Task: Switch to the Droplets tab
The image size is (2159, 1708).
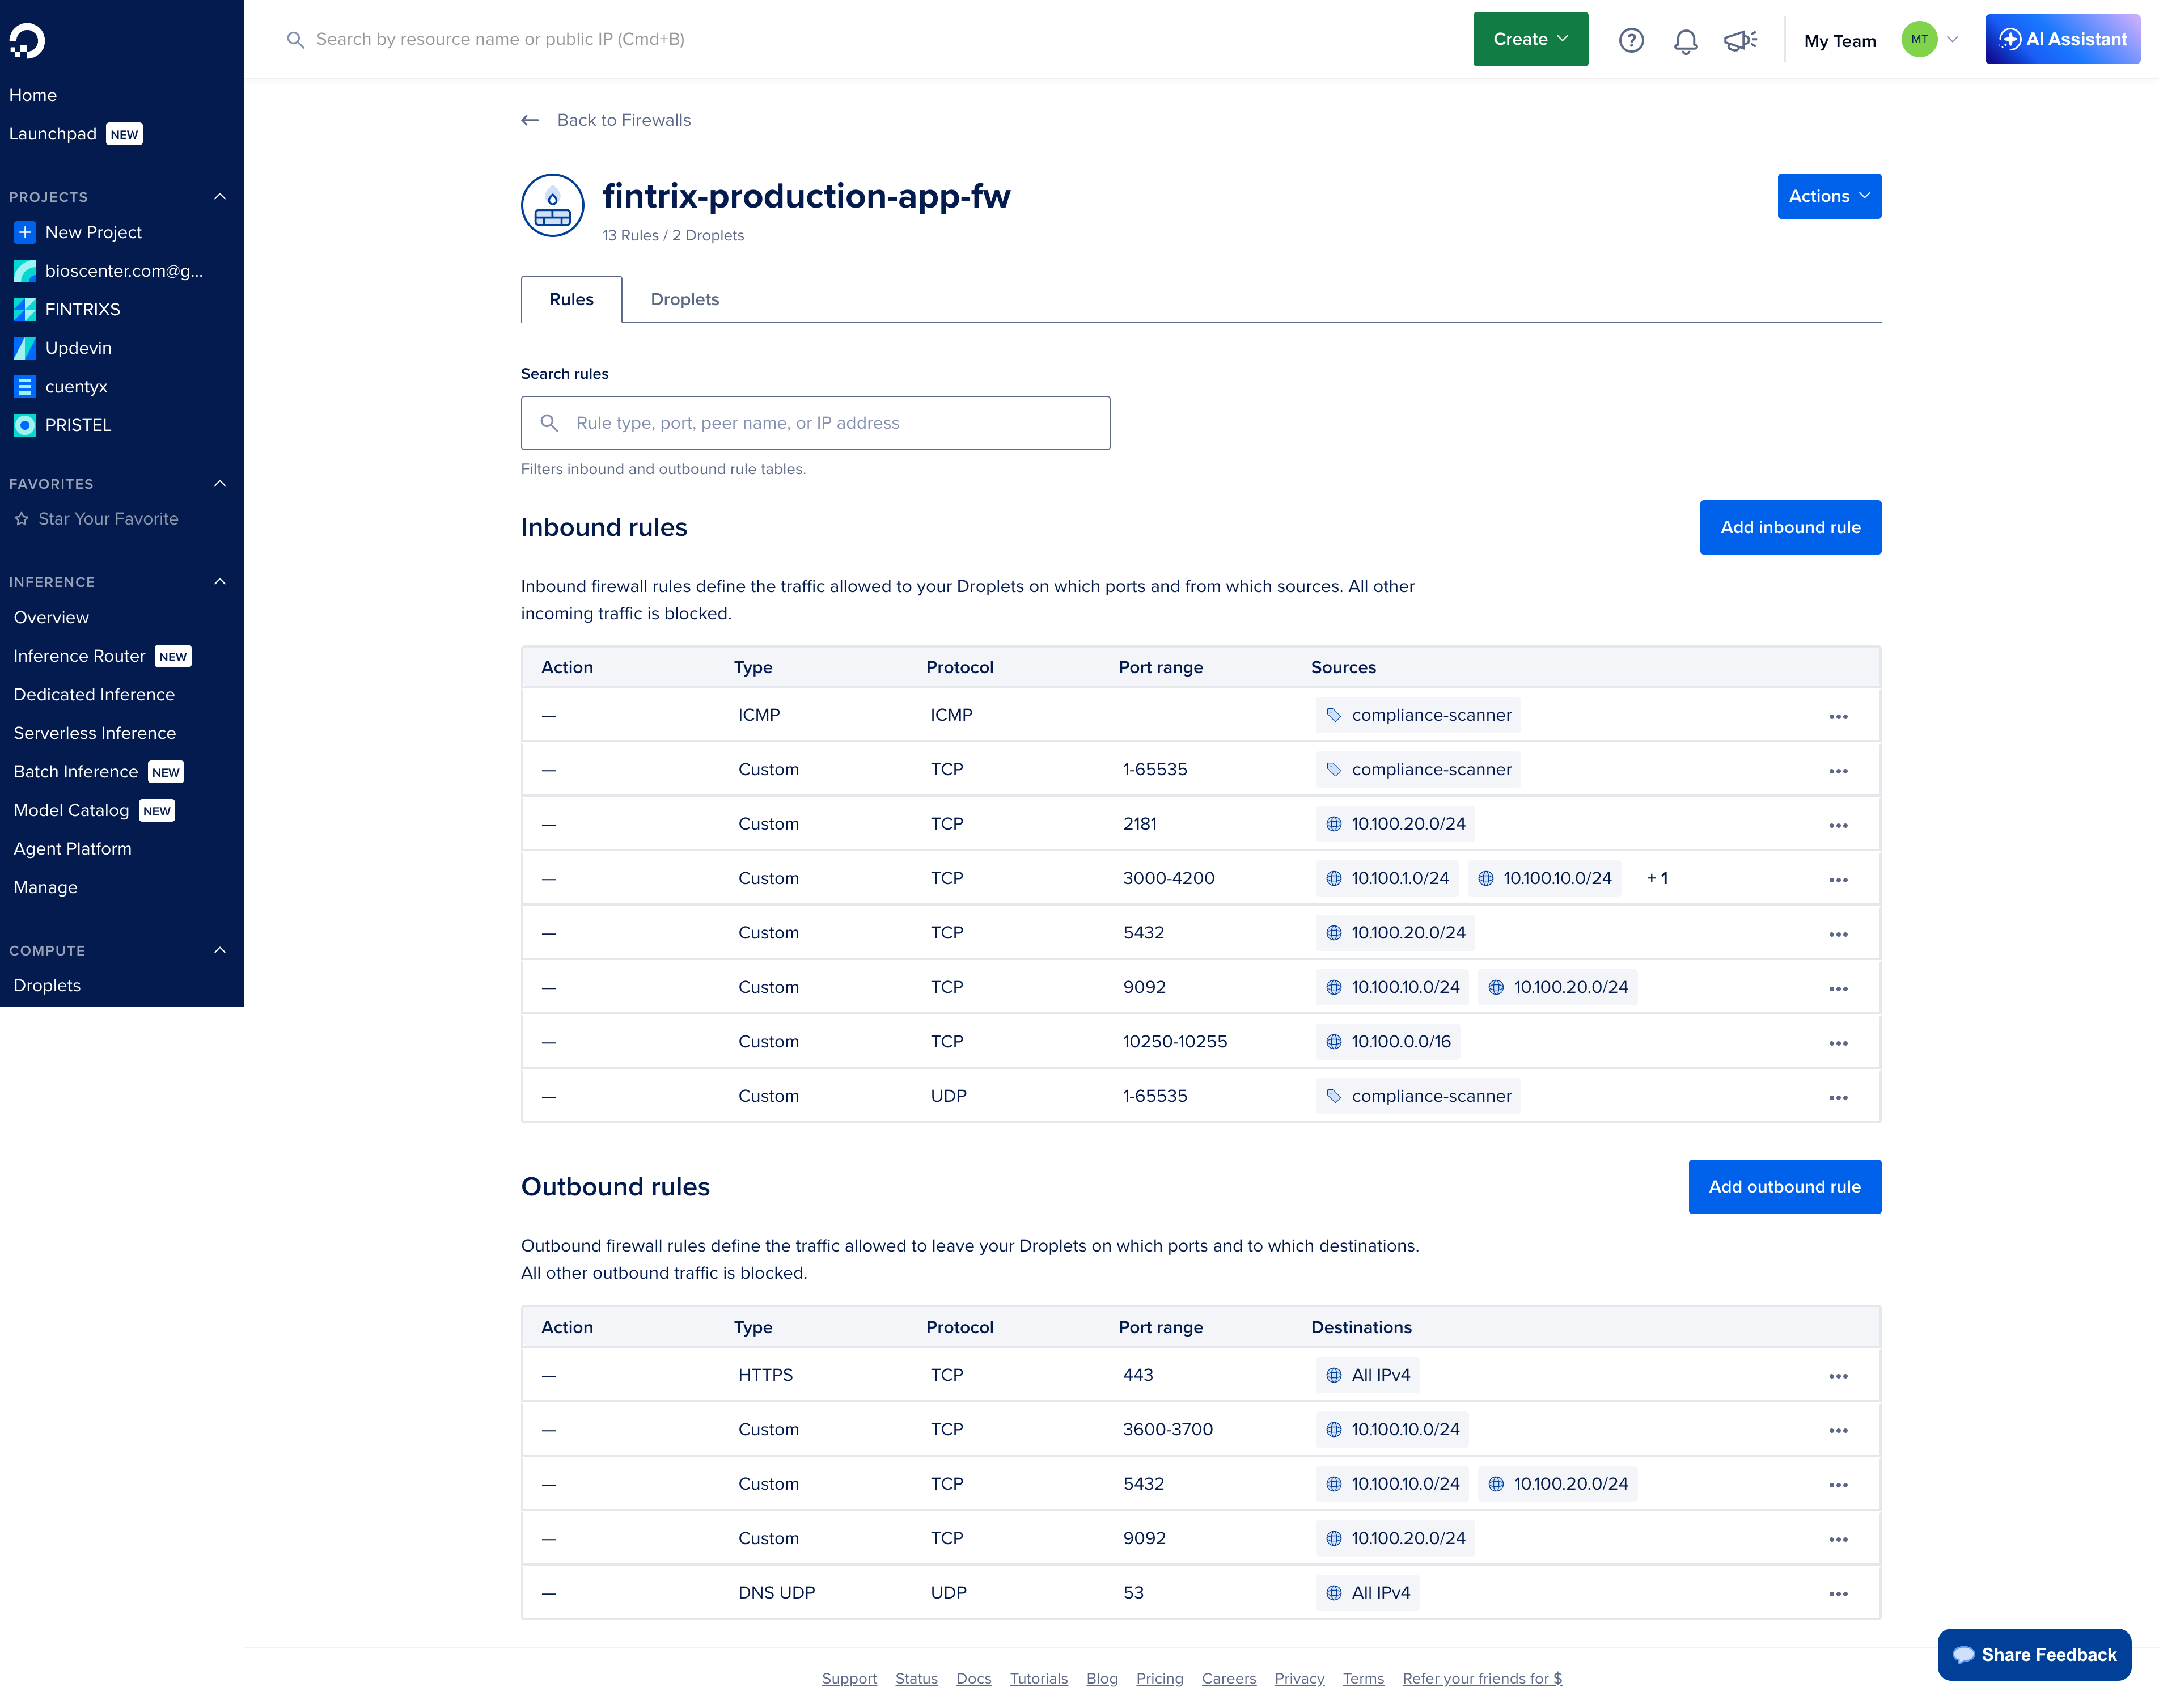Action: (685, 299)
